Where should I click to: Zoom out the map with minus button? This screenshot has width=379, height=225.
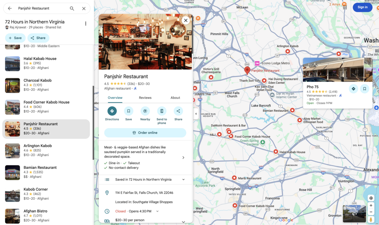pyautogui.click(x=371, y=212)
